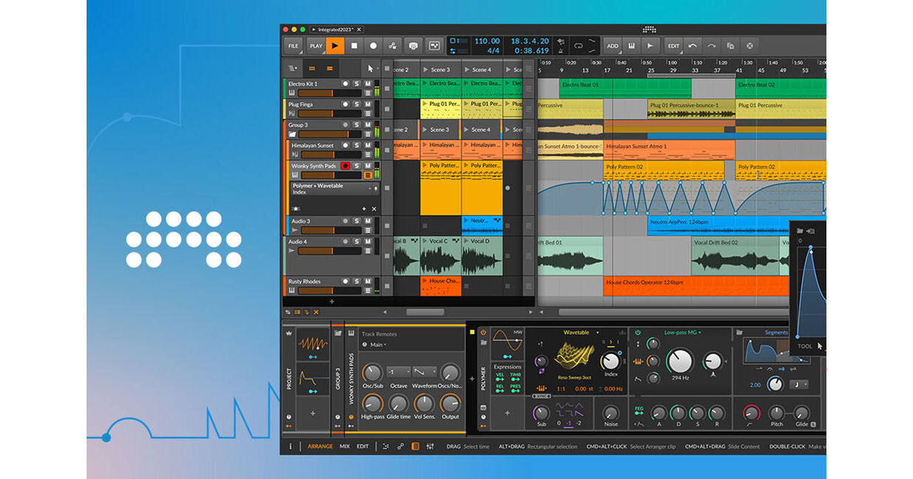Click the info 'i' icon in footer

pyautogui.click(x=290, y=446)
